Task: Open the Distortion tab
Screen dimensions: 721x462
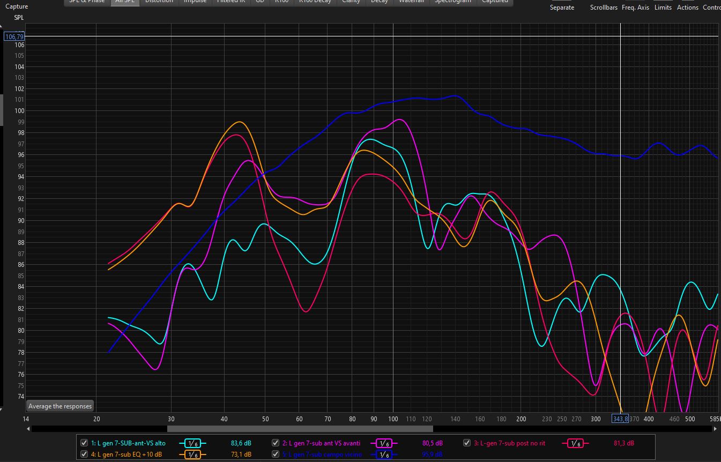Action: click(159, 2)
